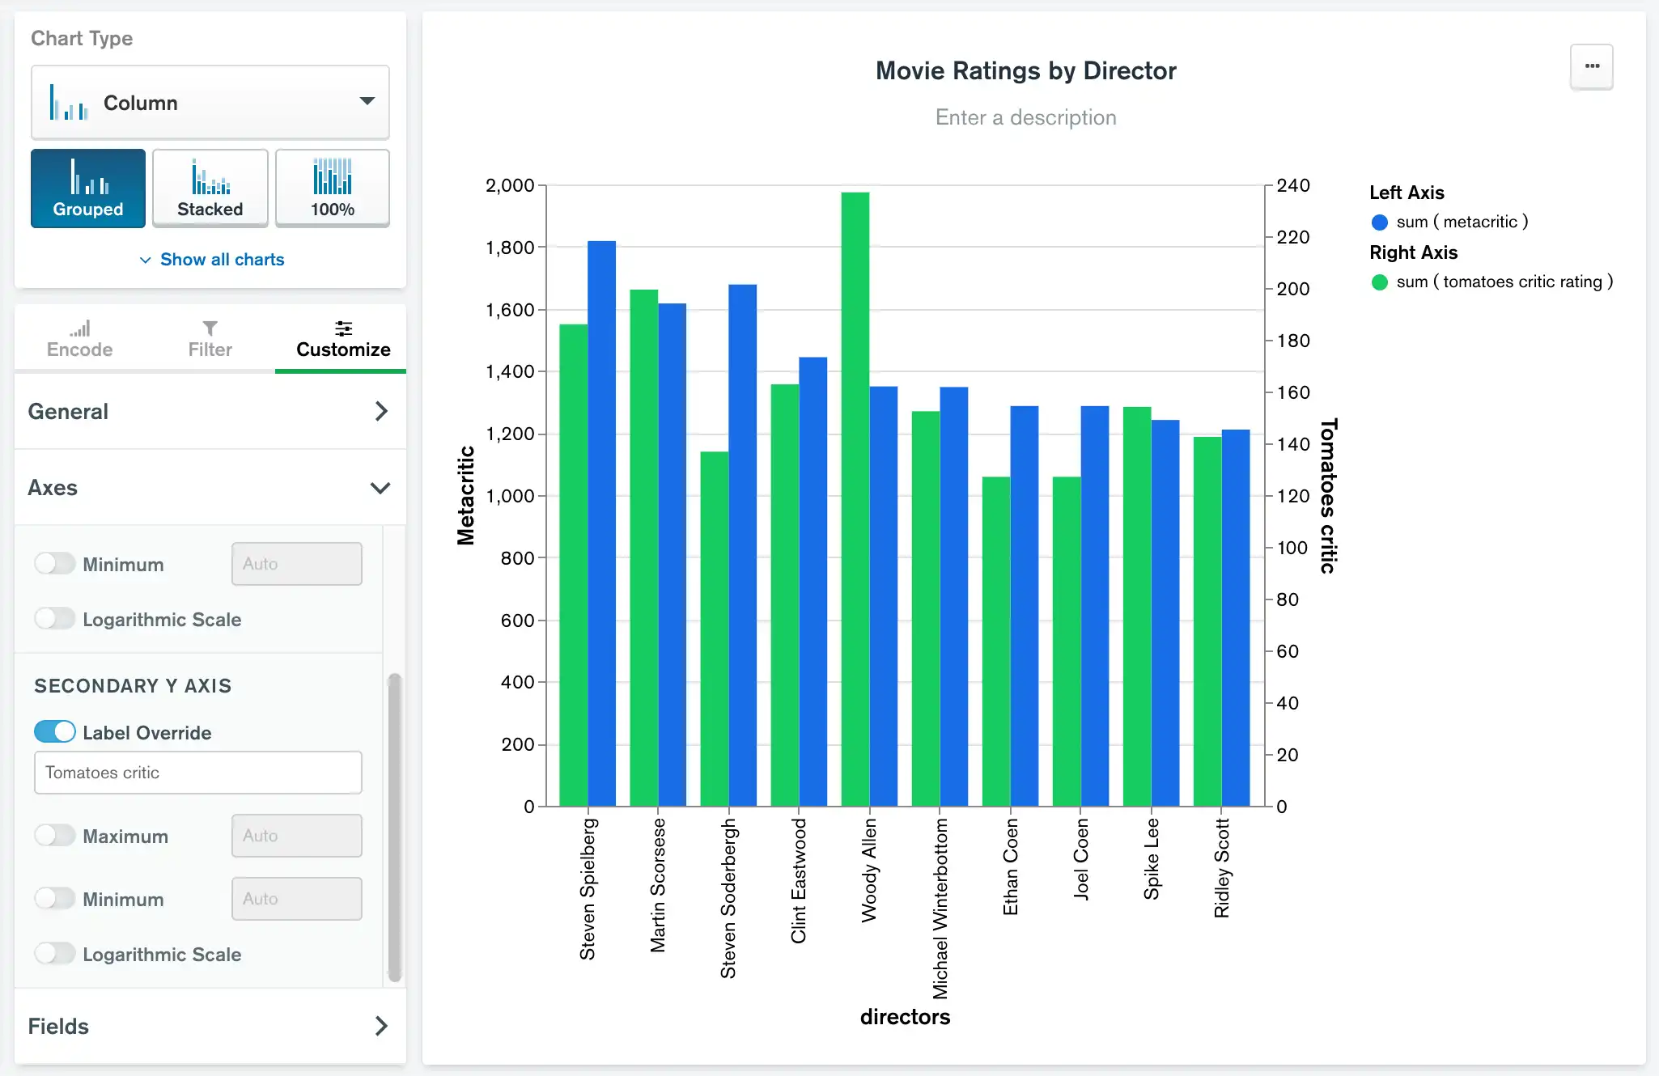Click the Encode tab icon

pos(80,325)
